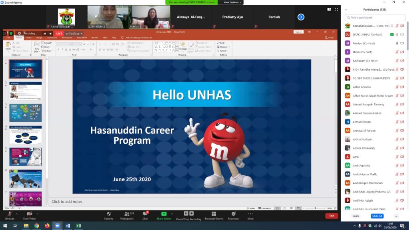
Task: Open the Layout dropdown in Slides group
Action: tap(46, 42)
